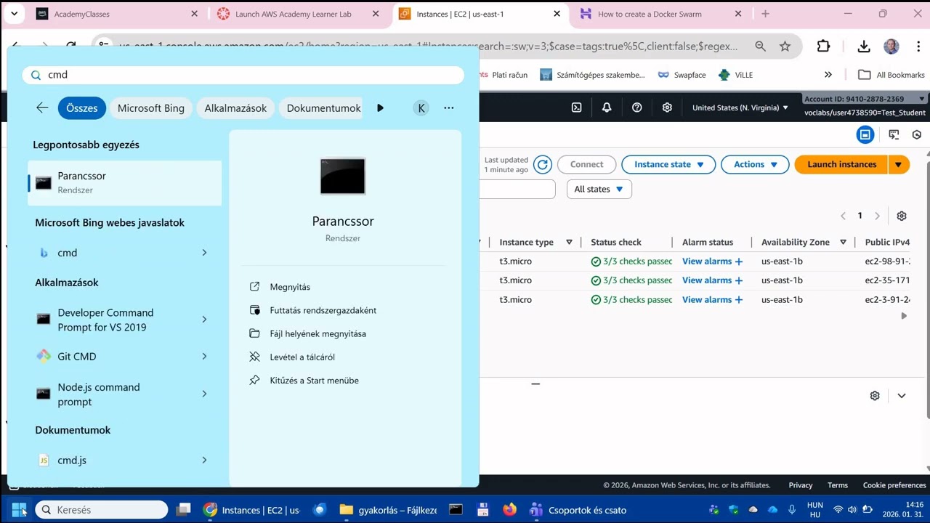
Task: Expand Developer Command Prompt for VS 2019
Action: click(204, 320)
